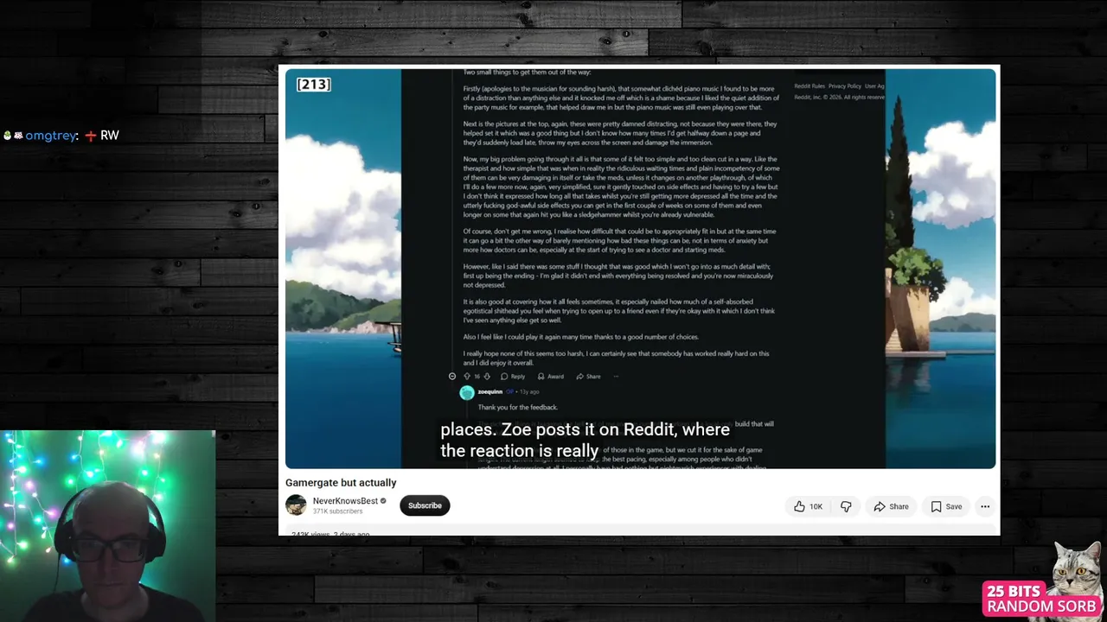Share the Reddit comment
This screenshot has width=1107, height=622.
coord(589,377)
